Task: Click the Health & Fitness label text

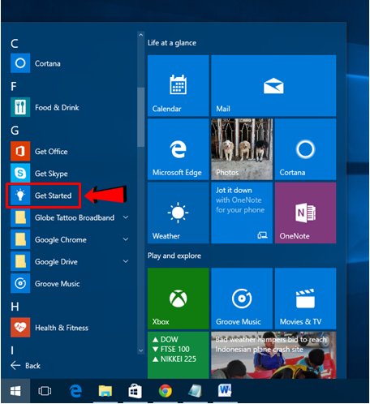Action: (x=62, y=328)
